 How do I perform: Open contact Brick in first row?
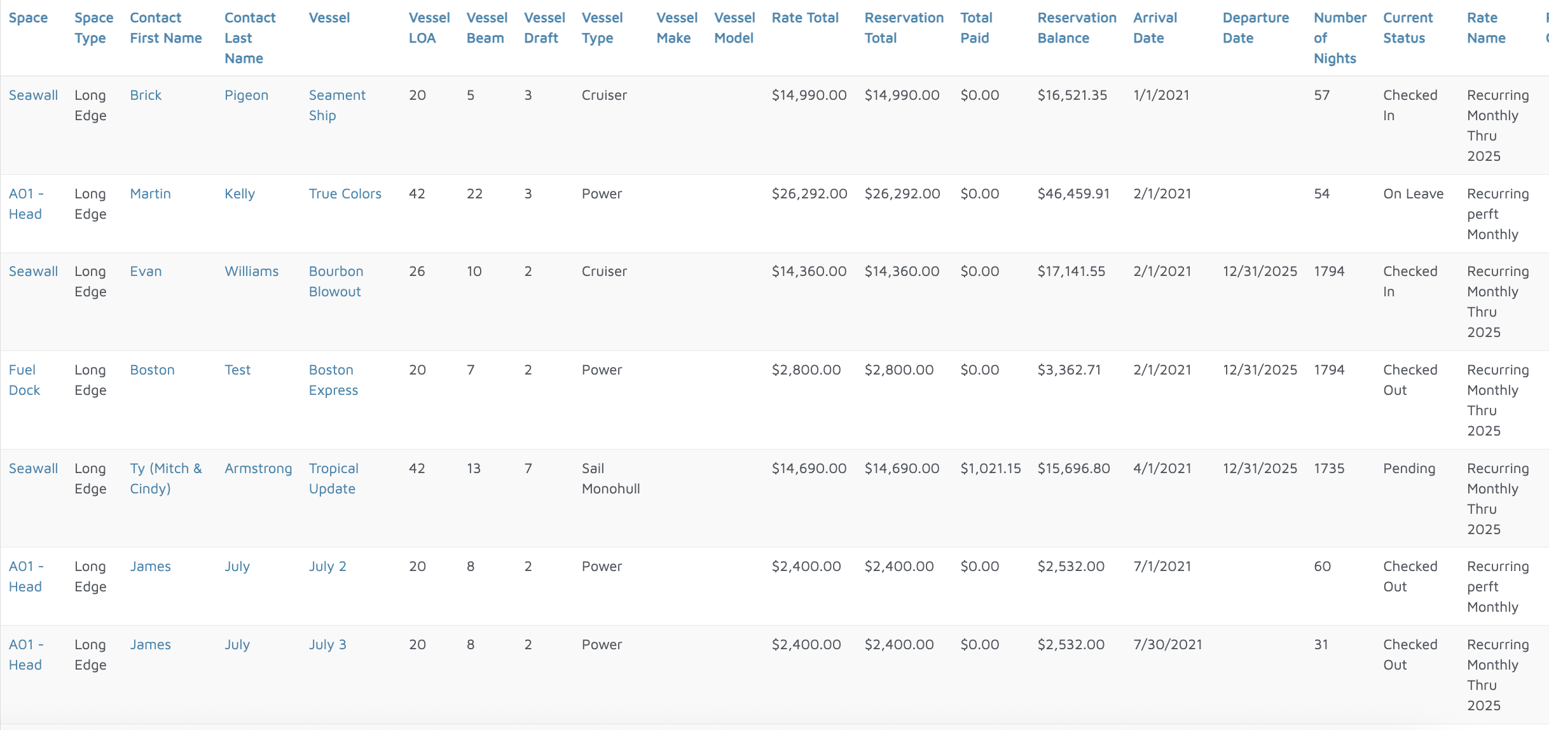(146, 95)
